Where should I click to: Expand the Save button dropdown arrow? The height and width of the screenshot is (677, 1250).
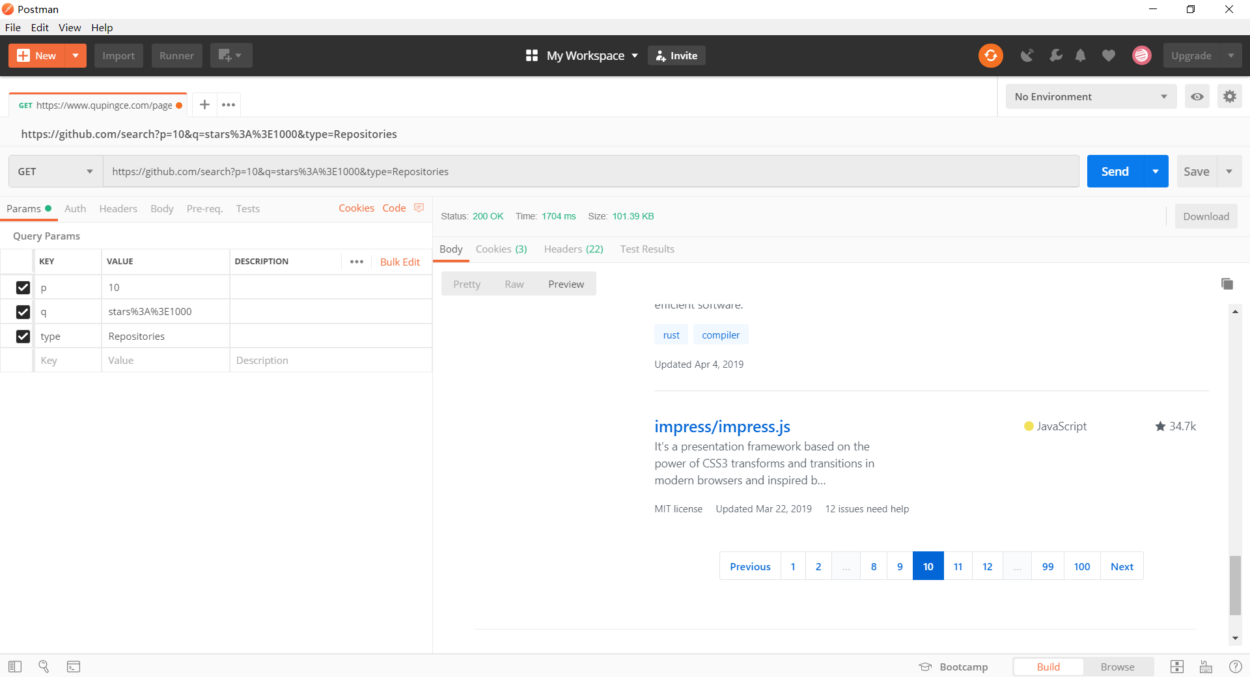[1229, 171]
